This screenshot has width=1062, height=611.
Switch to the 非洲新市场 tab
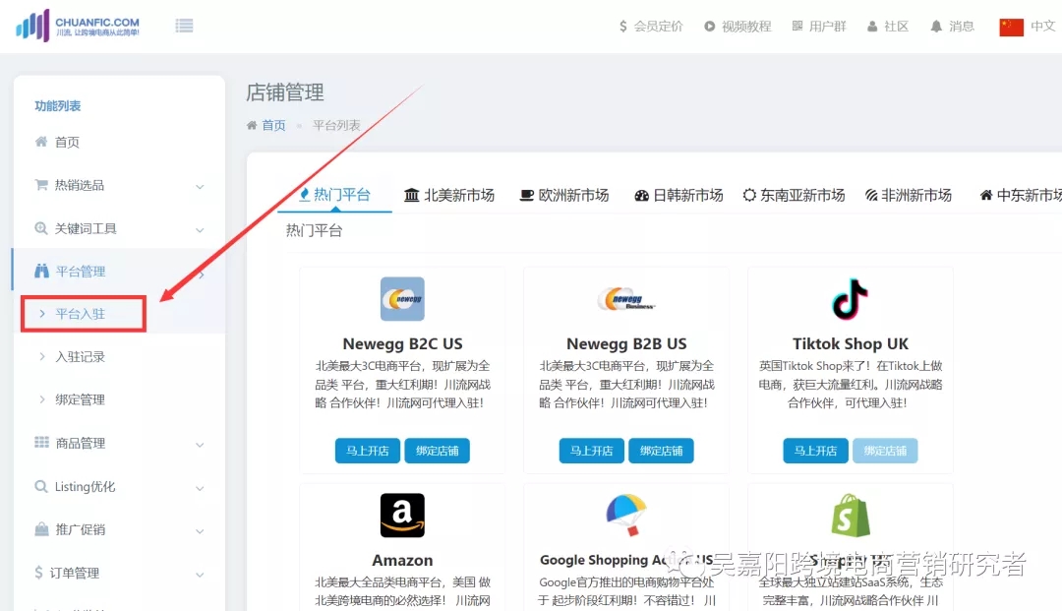point(909,195)
